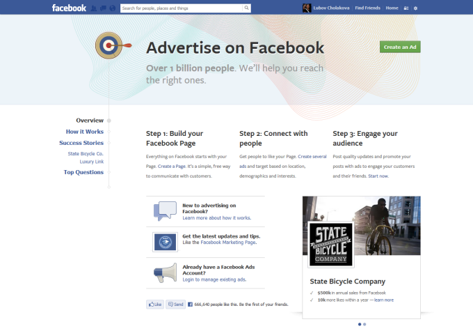Open the Luxury Link sub-link

click(x=91, y=162)
